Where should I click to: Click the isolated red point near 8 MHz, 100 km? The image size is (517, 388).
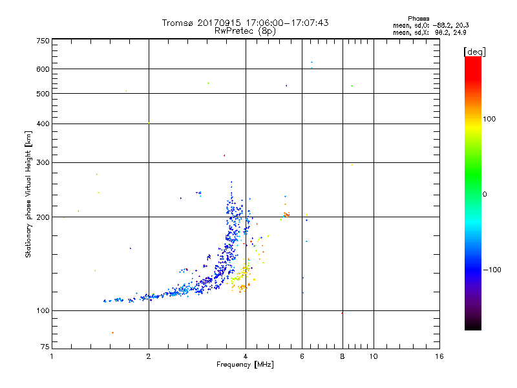(x=342, y=313)
